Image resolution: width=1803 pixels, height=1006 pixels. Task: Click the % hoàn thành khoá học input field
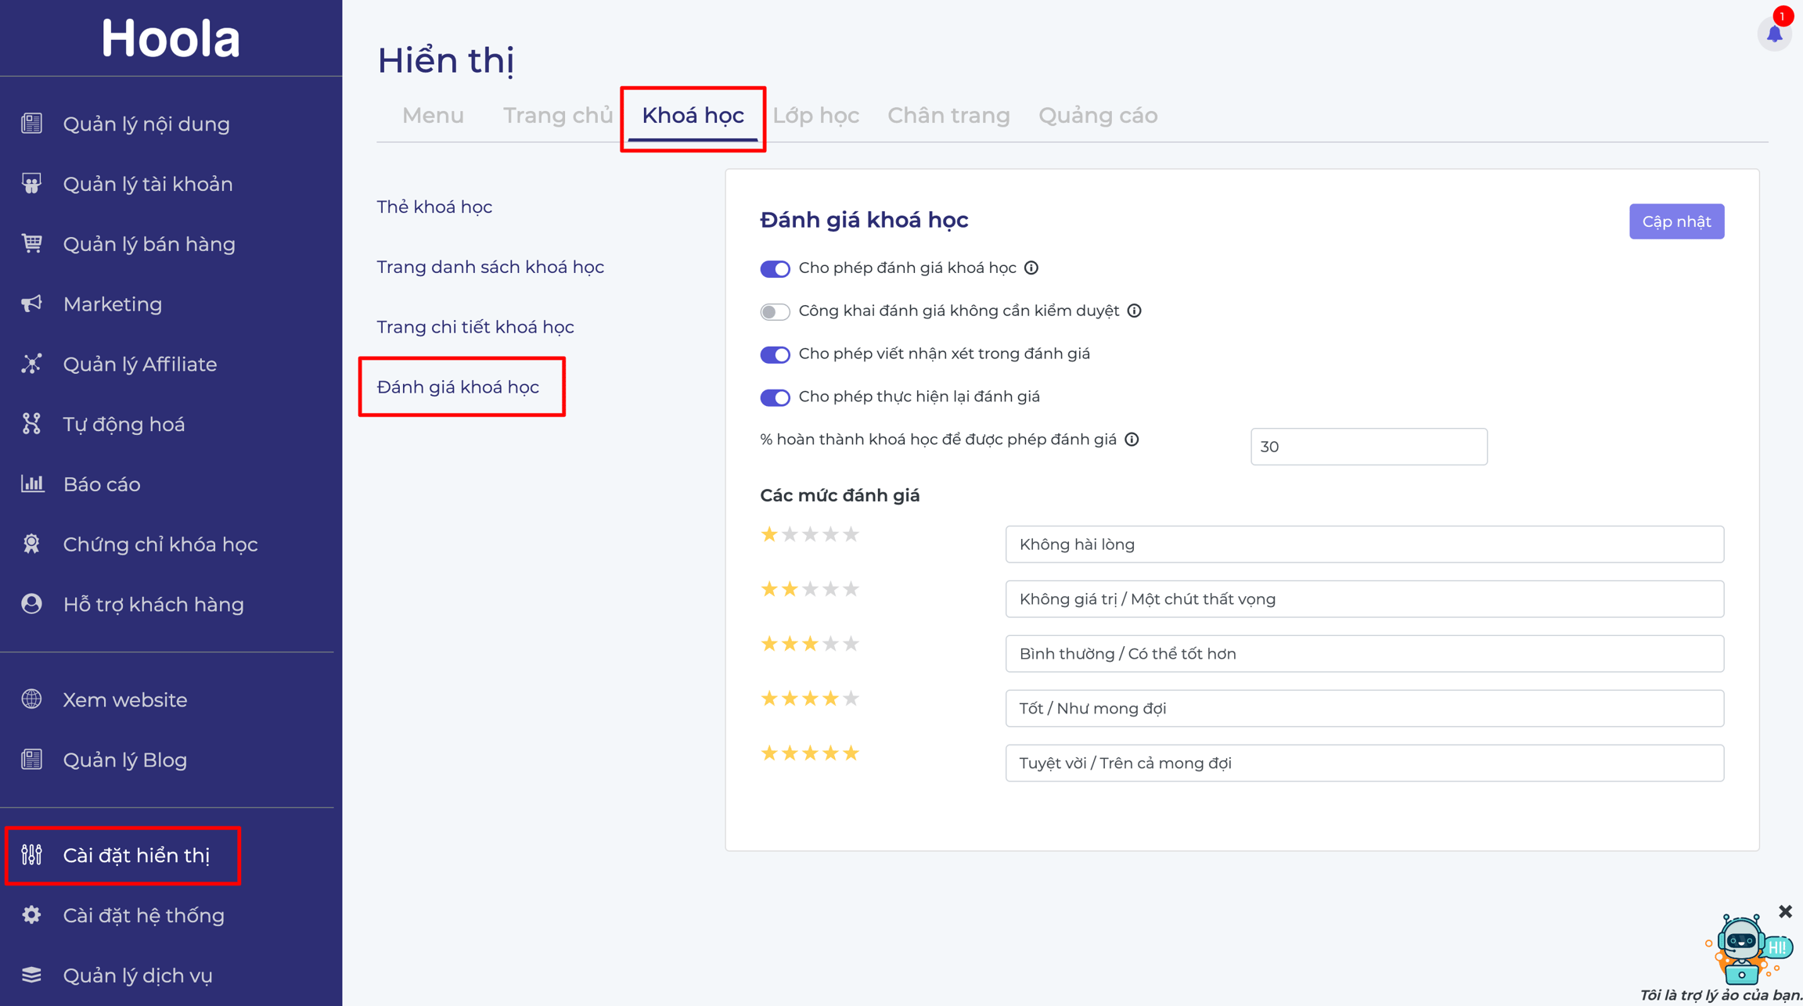pos(1369,447)
